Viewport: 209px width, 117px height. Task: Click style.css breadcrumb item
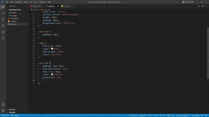click(x=35, y=10)
